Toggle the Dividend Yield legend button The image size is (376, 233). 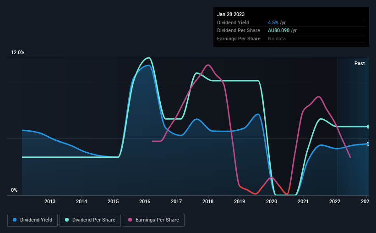coord(33,220)
